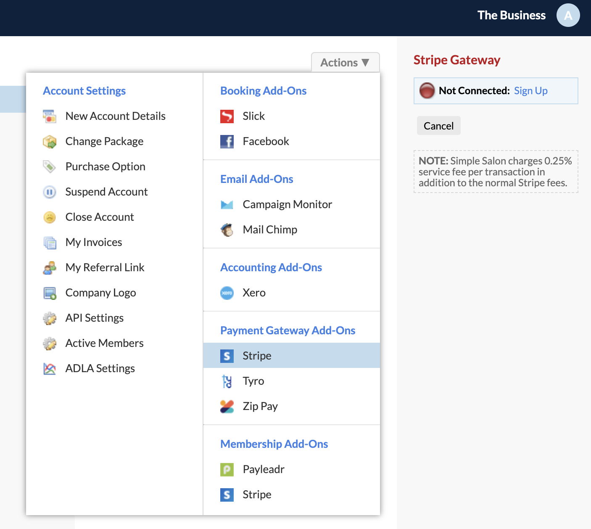Click the Active Members gear icon
The height and width of the screenshot is (529, 591).
pos(50,343)
